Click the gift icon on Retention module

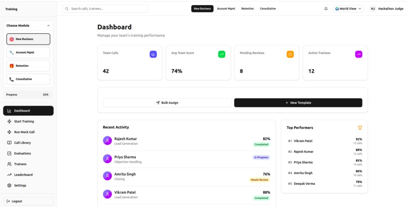coord(12,66)
